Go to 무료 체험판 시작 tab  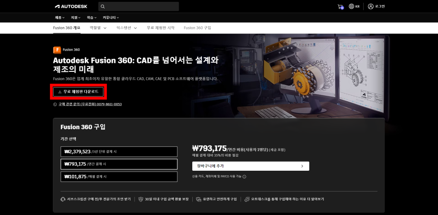(x=161, y=28)
